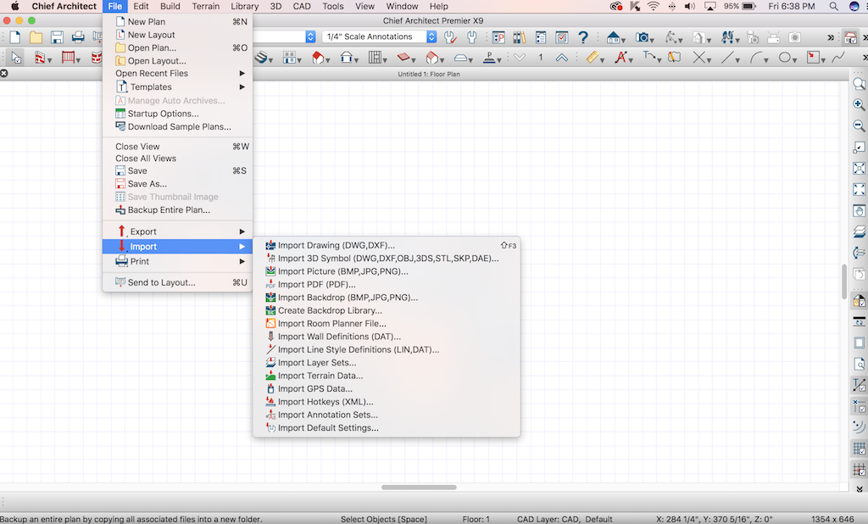Open the floor number 1 display
The width and height of the screenshot is (868, 524).
[x=540, y=57]
